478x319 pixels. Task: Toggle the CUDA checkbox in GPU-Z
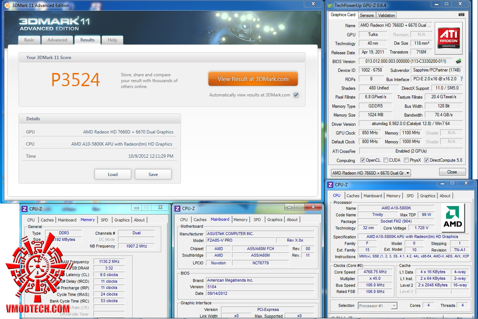point(386,160)
